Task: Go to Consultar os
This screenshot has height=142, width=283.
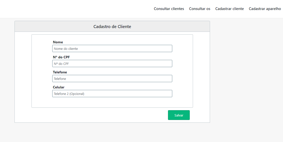Action: coord(199,9)
